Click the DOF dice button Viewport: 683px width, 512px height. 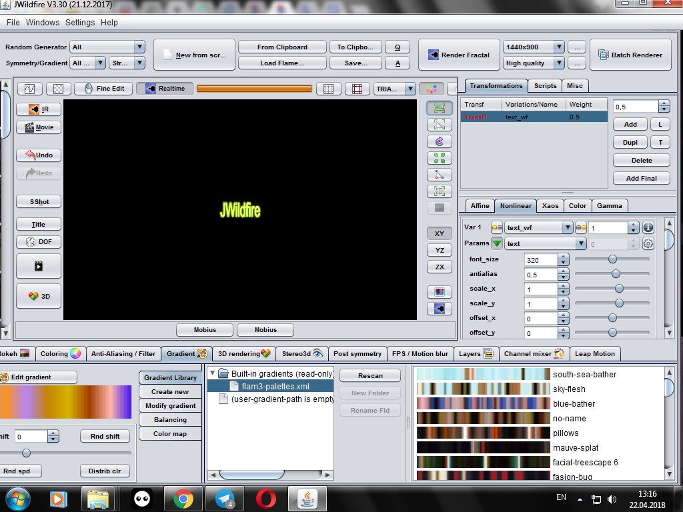[38, 241]
